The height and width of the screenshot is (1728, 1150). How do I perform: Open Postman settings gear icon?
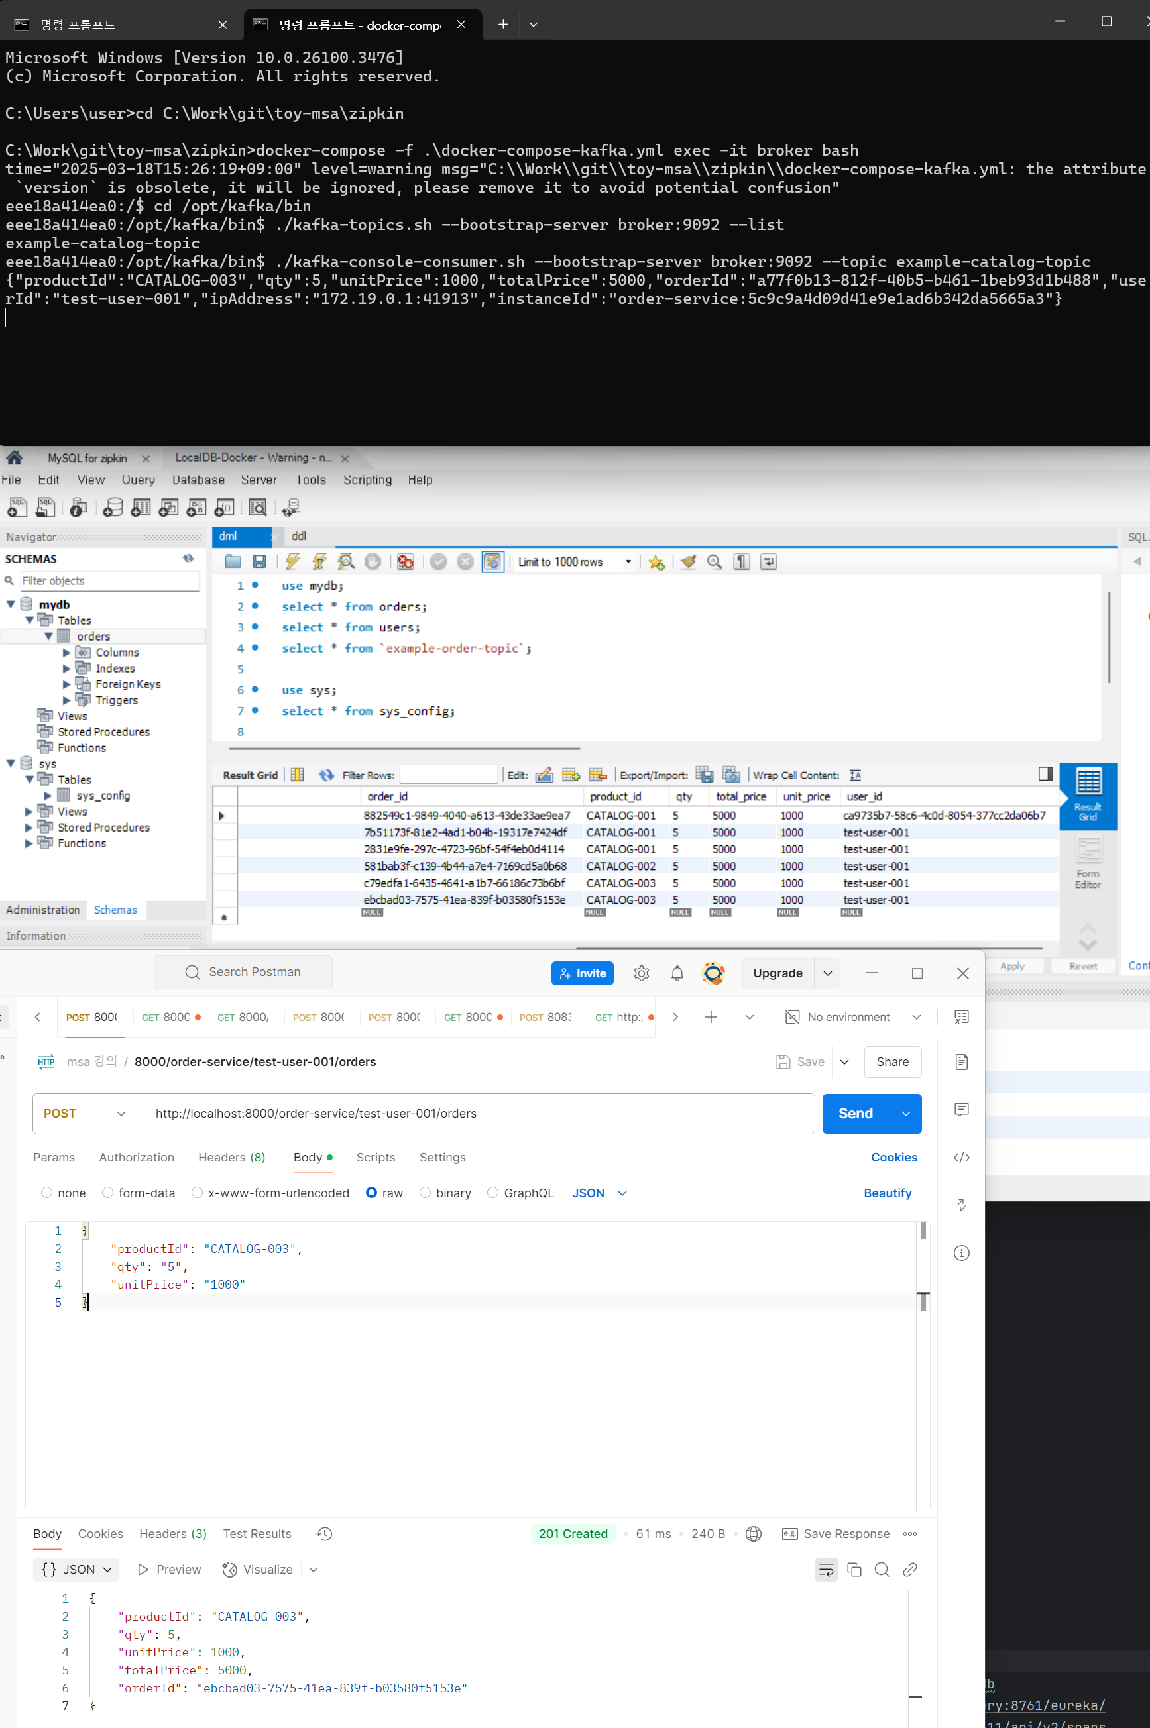tap(641, 973)
